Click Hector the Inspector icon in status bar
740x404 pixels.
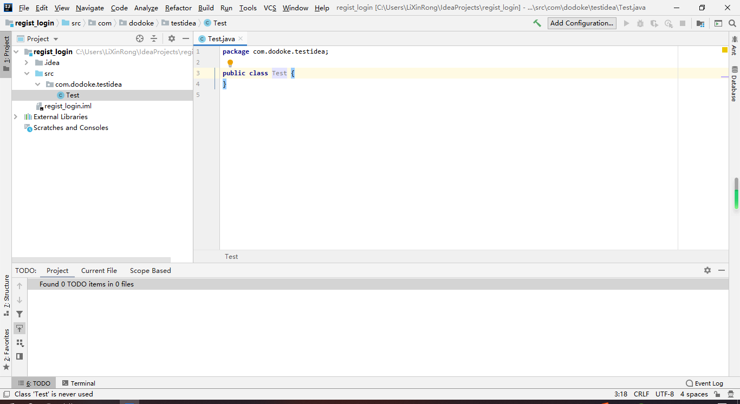(731, 394)
